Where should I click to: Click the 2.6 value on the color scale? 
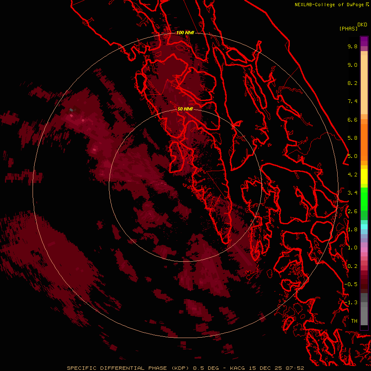tap(352, 211)
